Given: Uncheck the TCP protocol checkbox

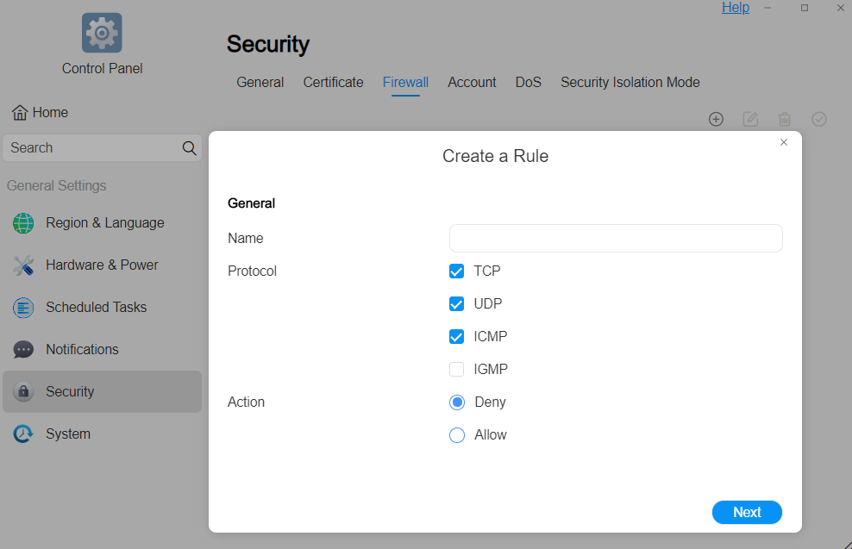Looking at the screenshot, I should (457, 271).
